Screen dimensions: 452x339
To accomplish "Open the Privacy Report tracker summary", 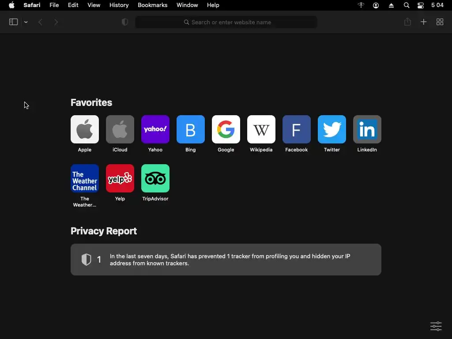I will [x=226, y=260].
